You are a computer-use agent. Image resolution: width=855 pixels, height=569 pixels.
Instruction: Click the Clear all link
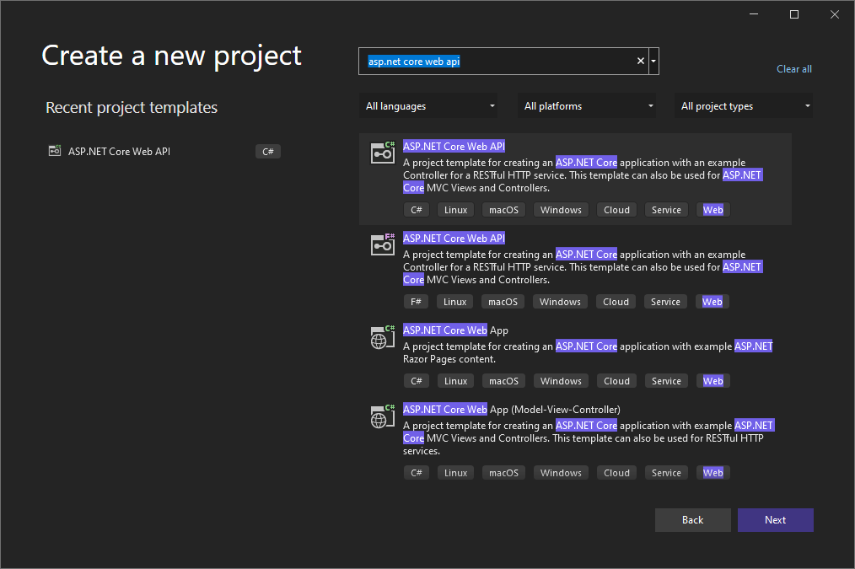pyautogui.click(x=793, y=68)
